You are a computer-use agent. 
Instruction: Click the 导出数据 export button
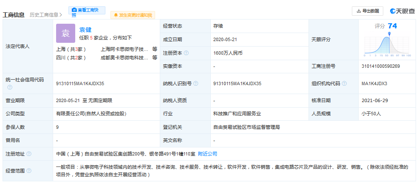click(368, 11)
